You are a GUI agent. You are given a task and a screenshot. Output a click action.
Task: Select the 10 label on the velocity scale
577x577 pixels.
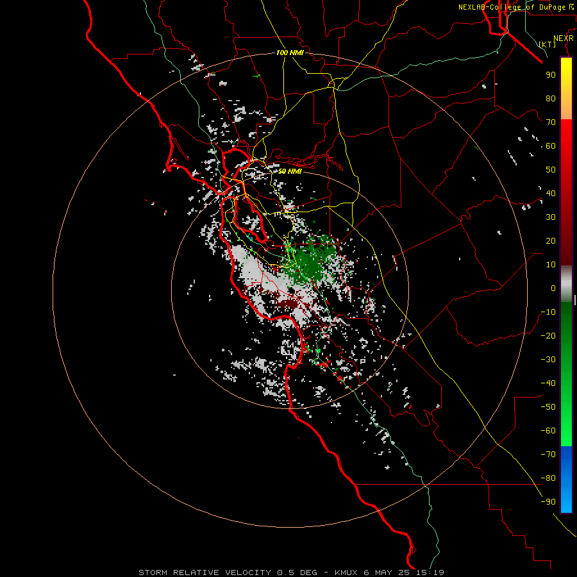pyautogui.click(x=551, y=265)
